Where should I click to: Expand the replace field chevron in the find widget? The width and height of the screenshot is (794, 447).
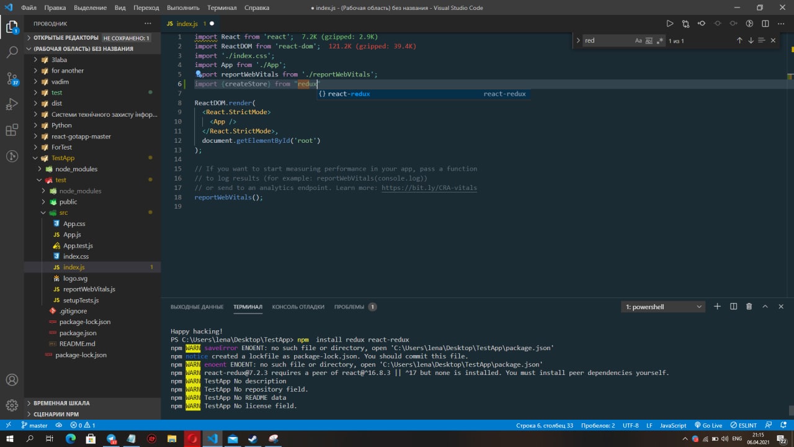point(578,40)
